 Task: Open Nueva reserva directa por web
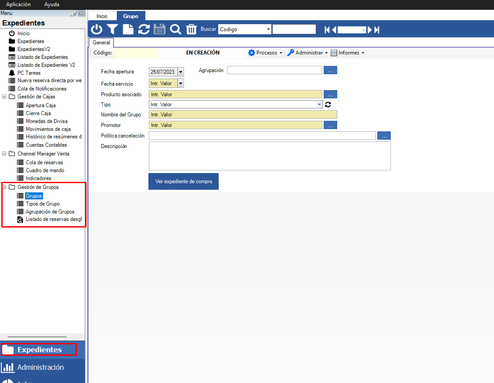pyautogui.click(x=50, y=81)
